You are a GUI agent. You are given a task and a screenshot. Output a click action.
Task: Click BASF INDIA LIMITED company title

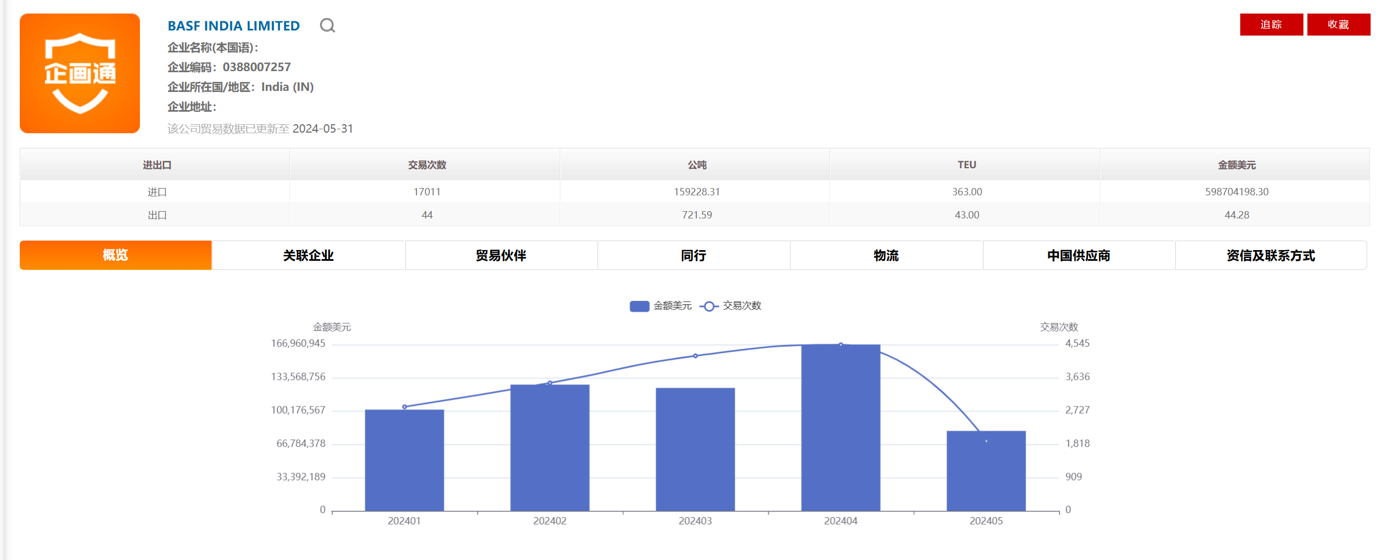coord(234,26)
